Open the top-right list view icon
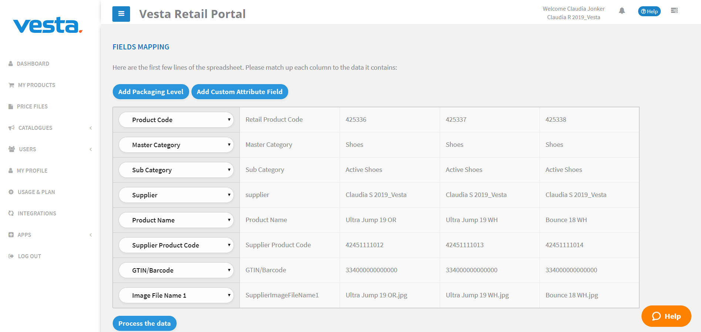The width and height of the screenshot is (701, 332). tap(674, 11)
